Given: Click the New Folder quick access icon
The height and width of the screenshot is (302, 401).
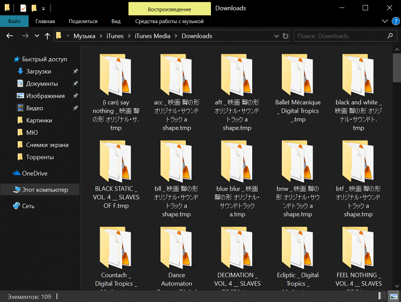Looking at the screenshot, I should point(34,8).
